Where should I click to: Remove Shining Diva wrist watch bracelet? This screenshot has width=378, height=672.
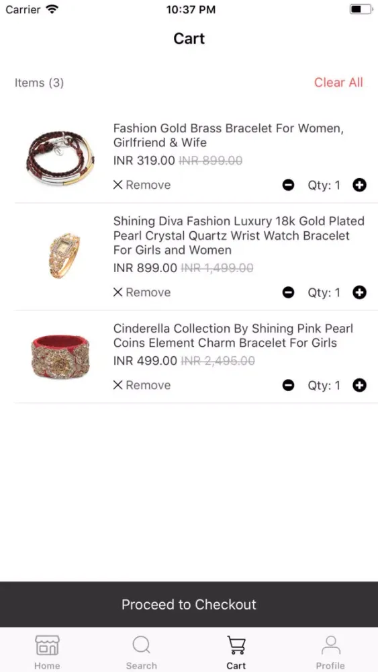142,292
